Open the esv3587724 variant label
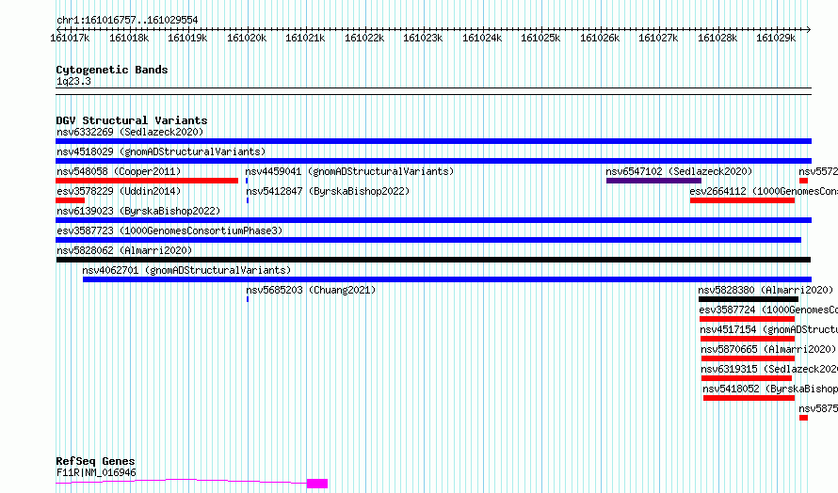The width and height of the screenshot is (838, 493). coord(768,310)
